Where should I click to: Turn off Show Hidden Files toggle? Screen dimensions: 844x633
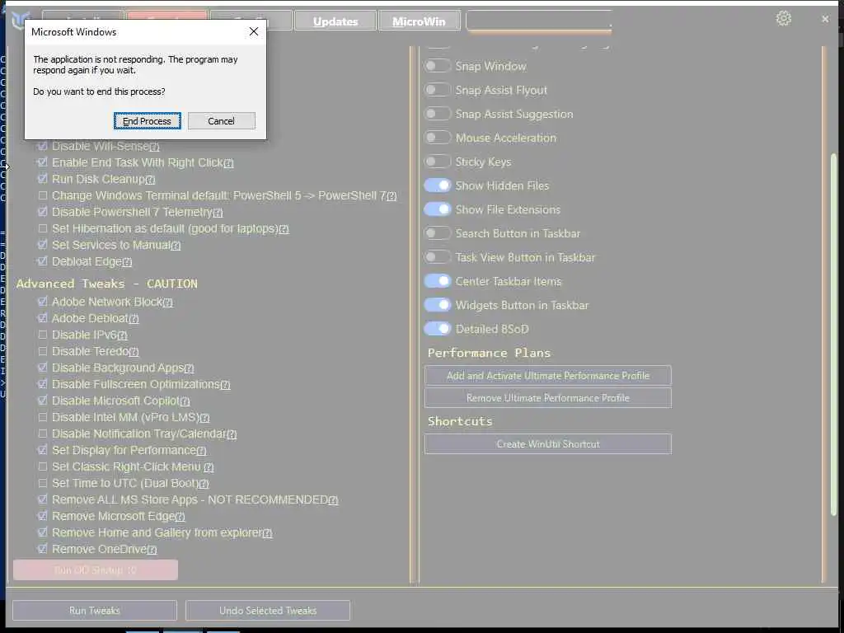point(437,185)
